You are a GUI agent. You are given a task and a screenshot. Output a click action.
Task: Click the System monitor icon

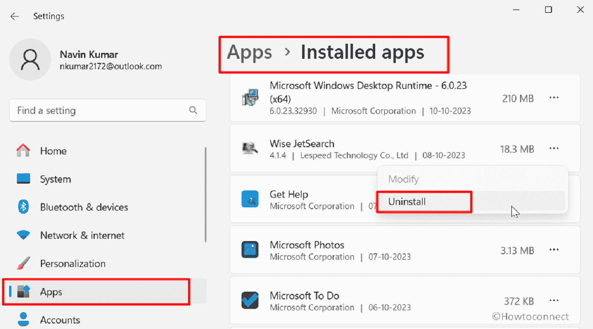(23, 179)
